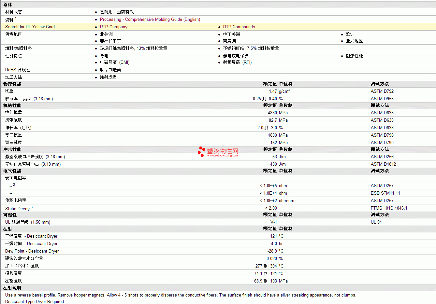
Task: Click the 'FTMS 101C 4046.1' test method
Action: pyautogui.click(x=389, y=208)
